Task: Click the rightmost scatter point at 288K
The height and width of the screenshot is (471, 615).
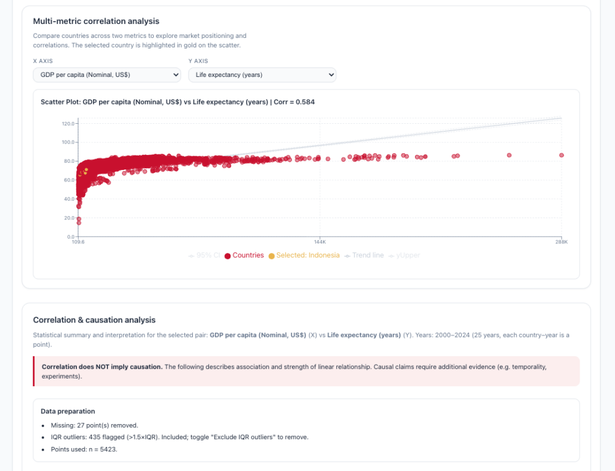Action: [x=562, y=155]
